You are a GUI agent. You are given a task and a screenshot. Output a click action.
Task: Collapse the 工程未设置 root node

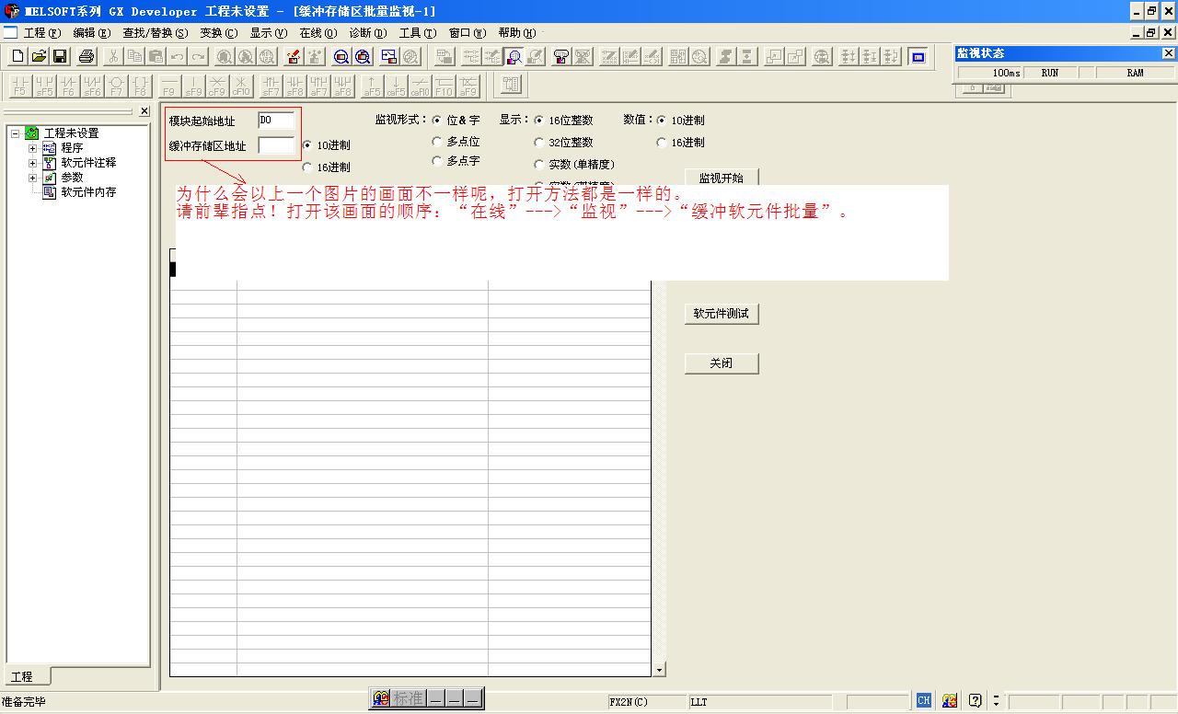coord(16,133)
